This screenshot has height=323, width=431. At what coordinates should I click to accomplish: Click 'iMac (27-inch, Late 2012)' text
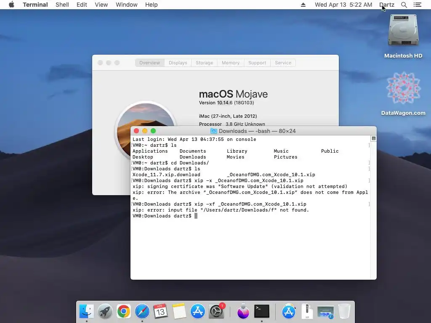(228, 116)
